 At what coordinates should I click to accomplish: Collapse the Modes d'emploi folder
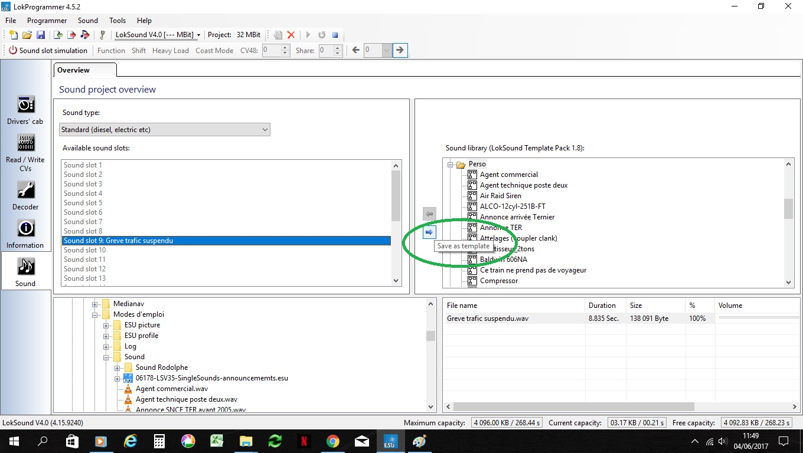coord(95,314)
